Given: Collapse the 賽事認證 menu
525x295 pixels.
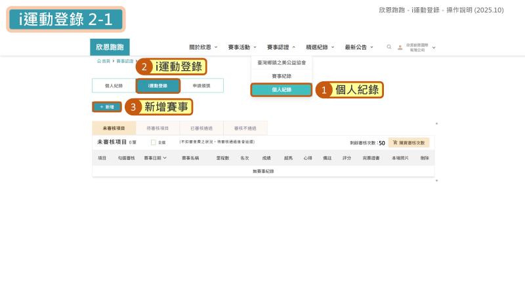Looking at the screenshot, I should click(x=281, y=47).
